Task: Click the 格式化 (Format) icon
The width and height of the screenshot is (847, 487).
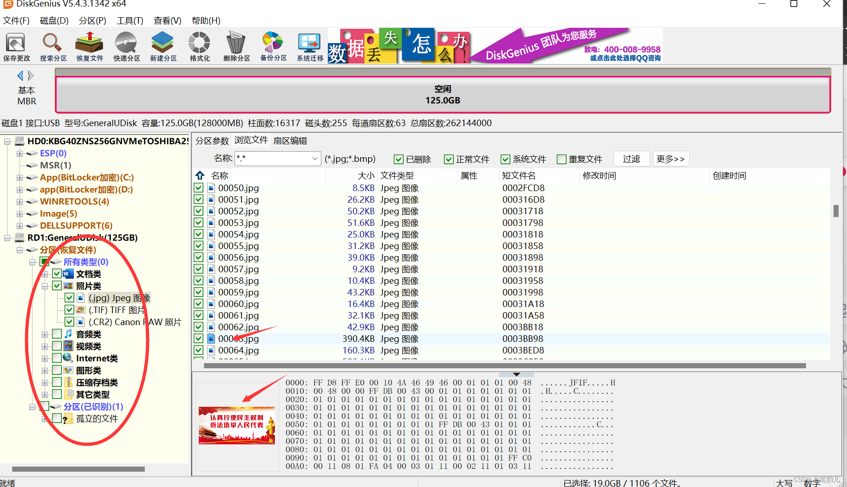Action: pos(199,45)
